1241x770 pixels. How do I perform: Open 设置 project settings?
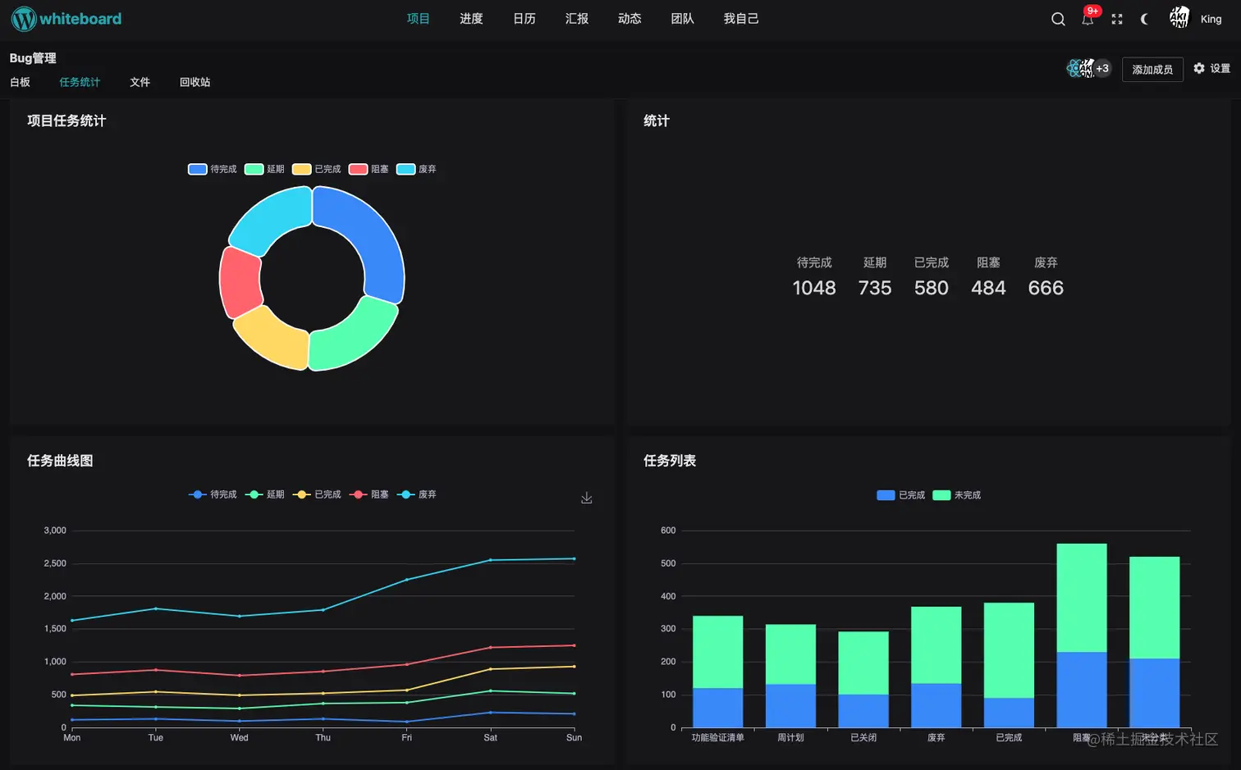pyautogui.click(x=1212, y=69)
